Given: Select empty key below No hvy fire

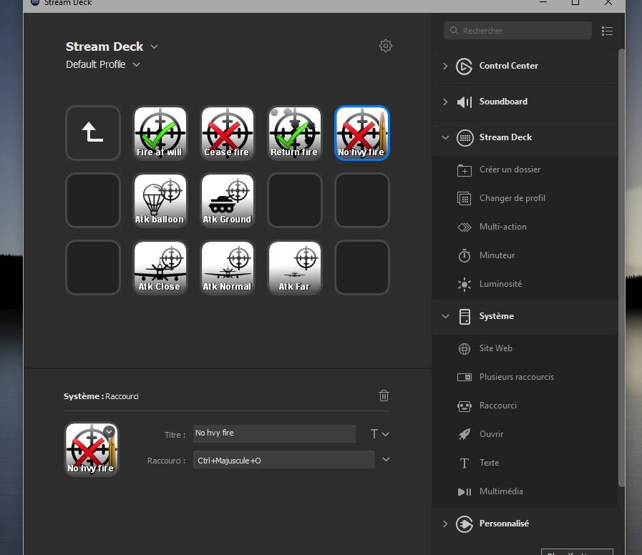Looking at the screenshot, I should pyautogui.click(x=362, y=200).
